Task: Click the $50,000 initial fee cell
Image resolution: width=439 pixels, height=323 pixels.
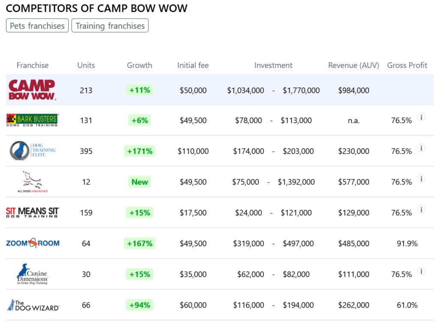Action: 193,90
